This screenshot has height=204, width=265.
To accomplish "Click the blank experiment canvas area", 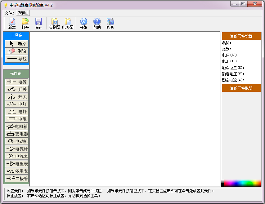I will pos(125,109).
